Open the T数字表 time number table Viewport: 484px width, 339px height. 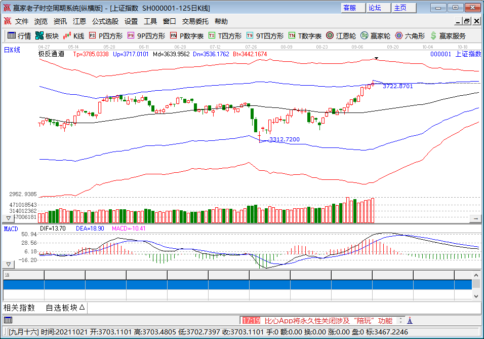[x=305, y=36]
